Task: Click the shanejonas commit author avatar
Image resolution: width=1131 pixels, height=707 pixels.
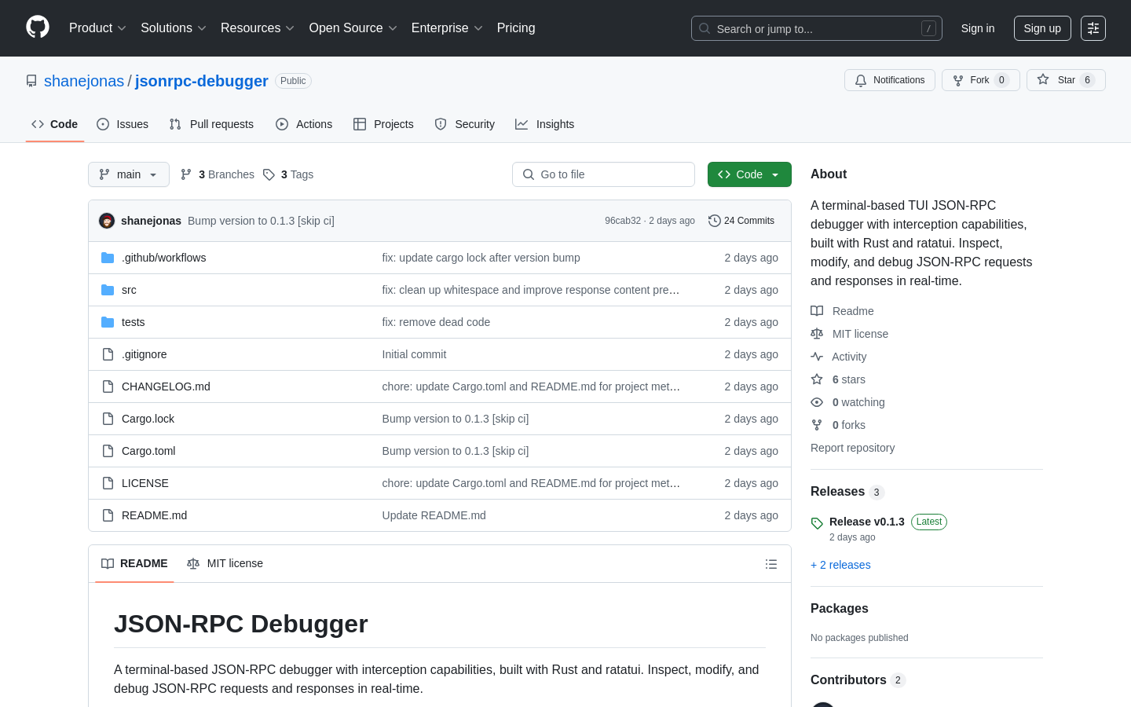Action: point(107,221)
